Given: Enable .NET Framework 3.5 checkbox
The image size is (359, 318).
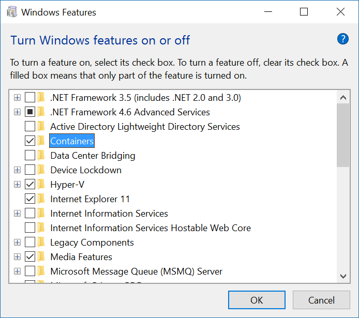Looking at the screenshot, I should (30, 97).
